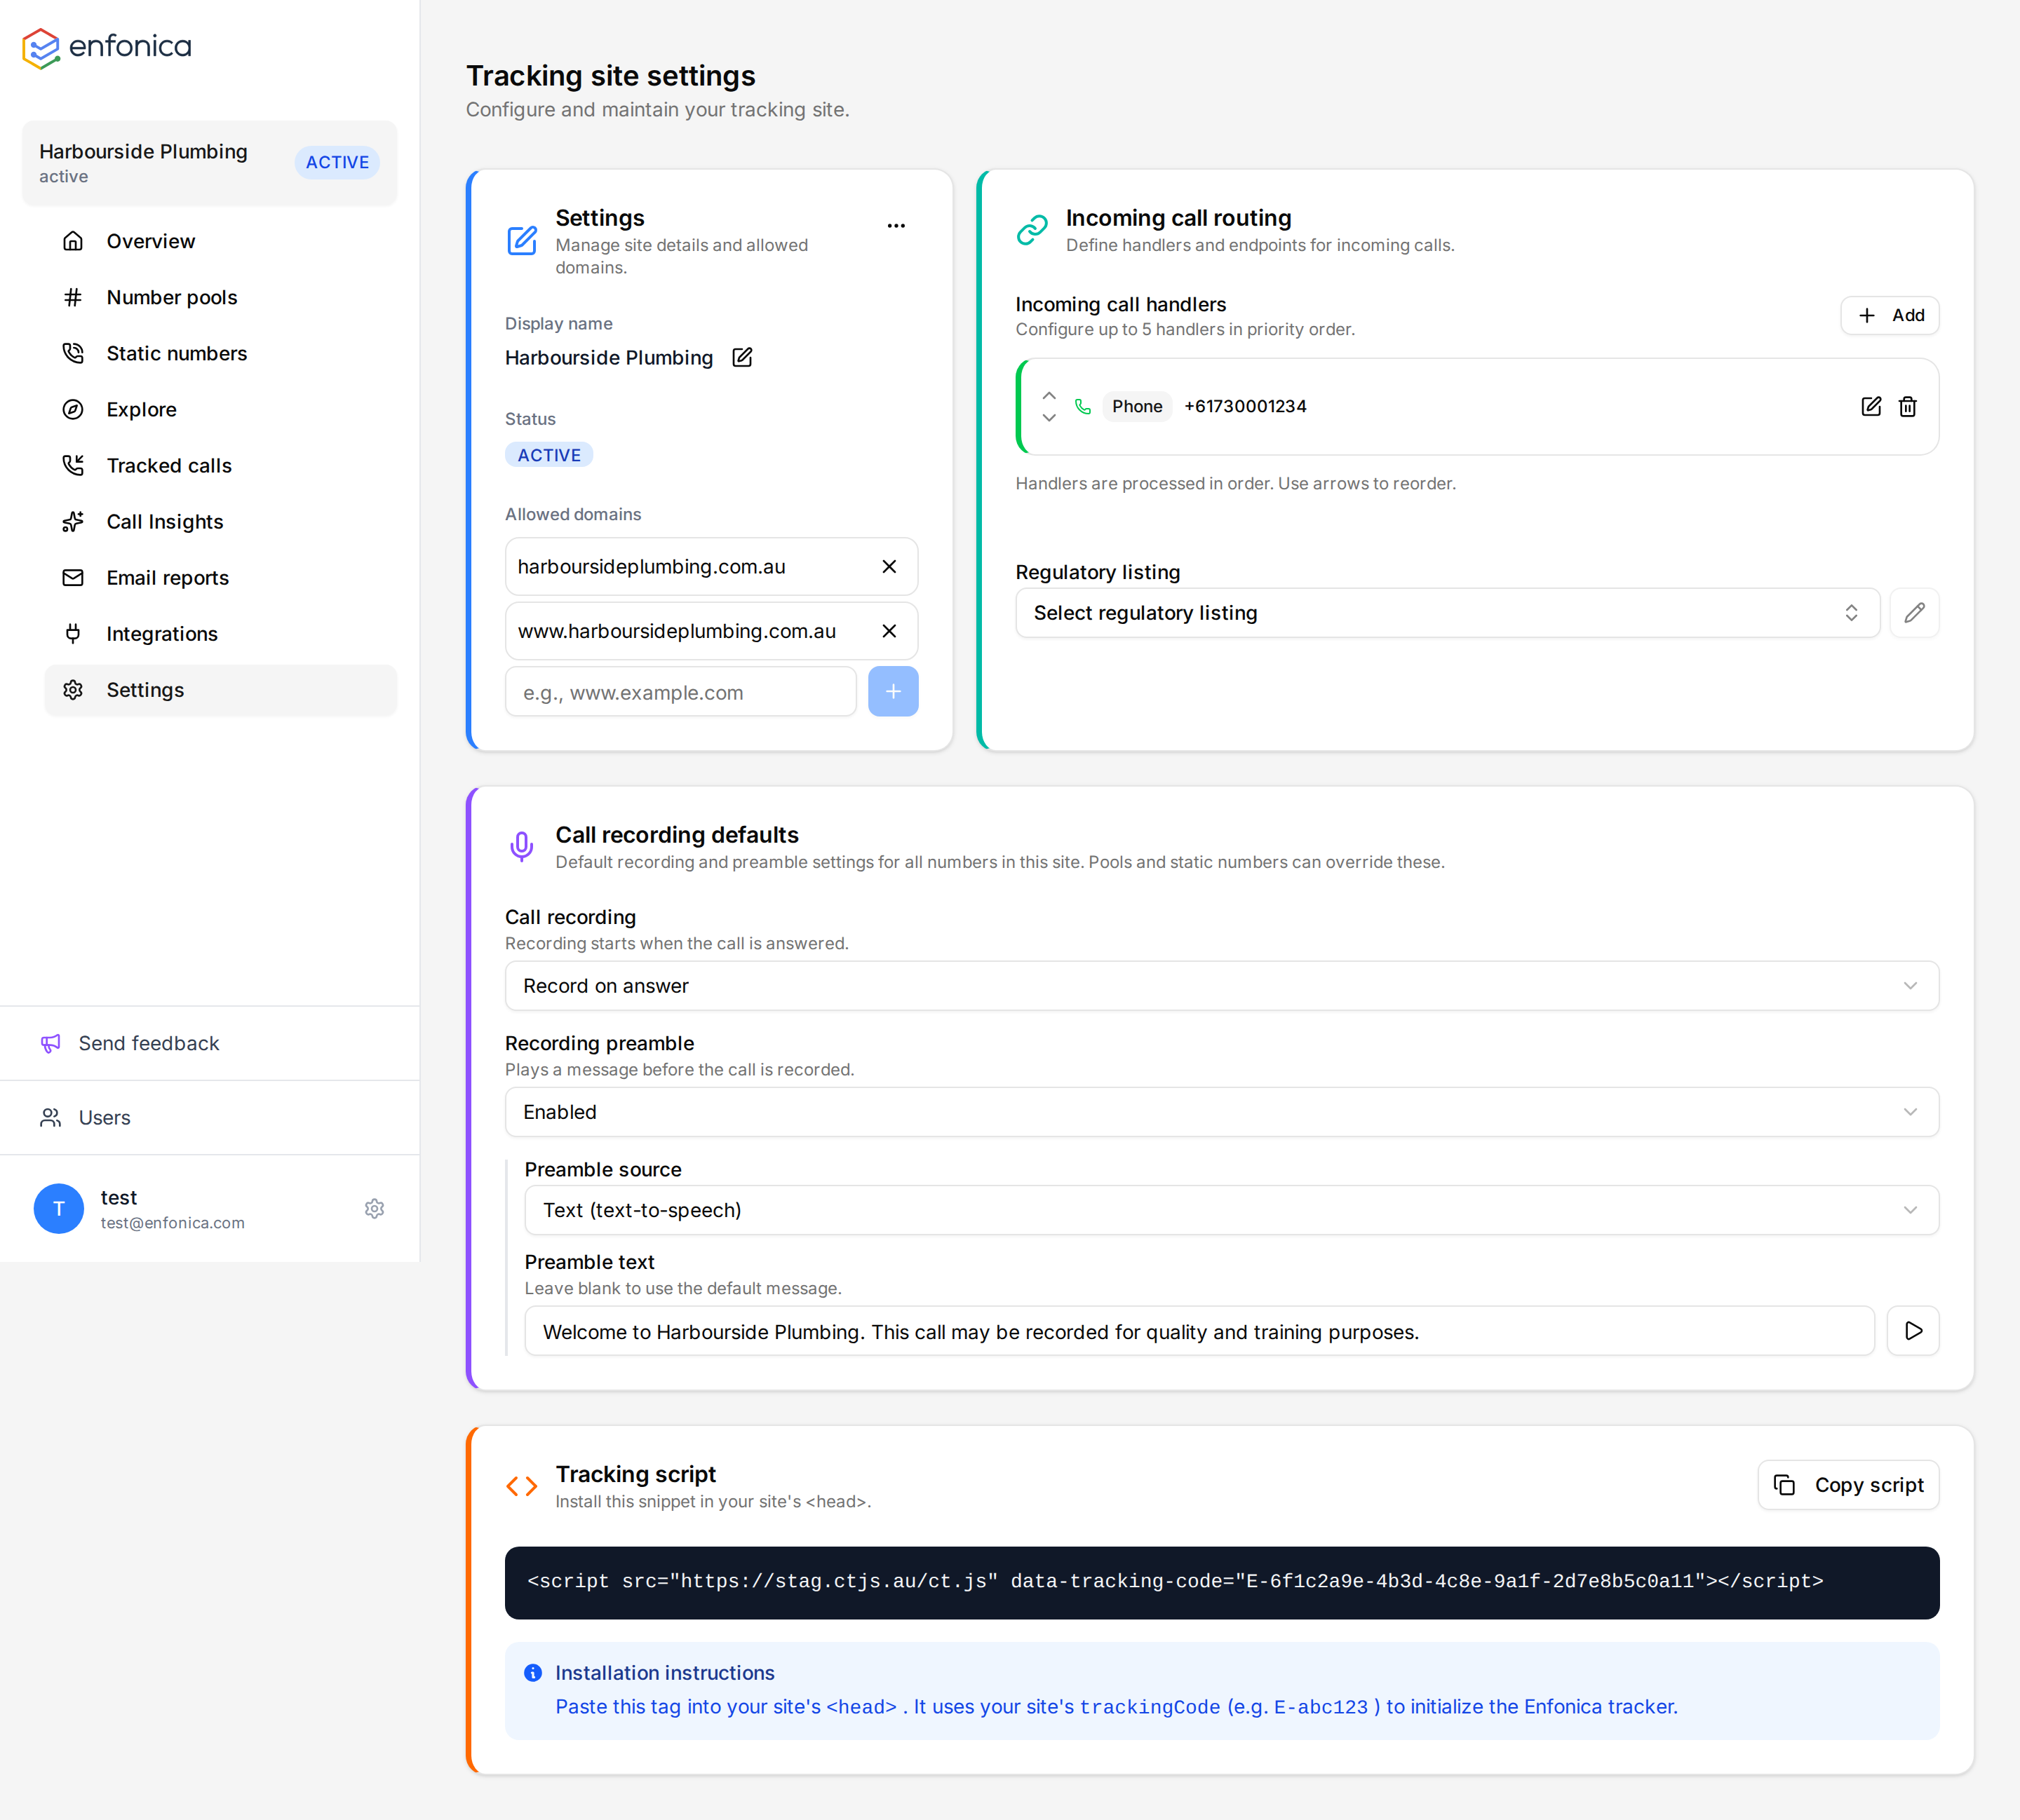Open the Record on answer dropdown
This screenshot has width=2020, height=1820.
1222,986
